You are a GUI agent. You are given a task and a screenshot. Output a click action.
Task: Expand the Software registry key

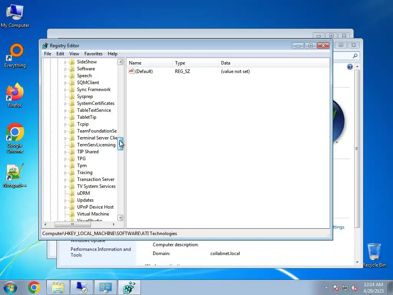[65, 69]
